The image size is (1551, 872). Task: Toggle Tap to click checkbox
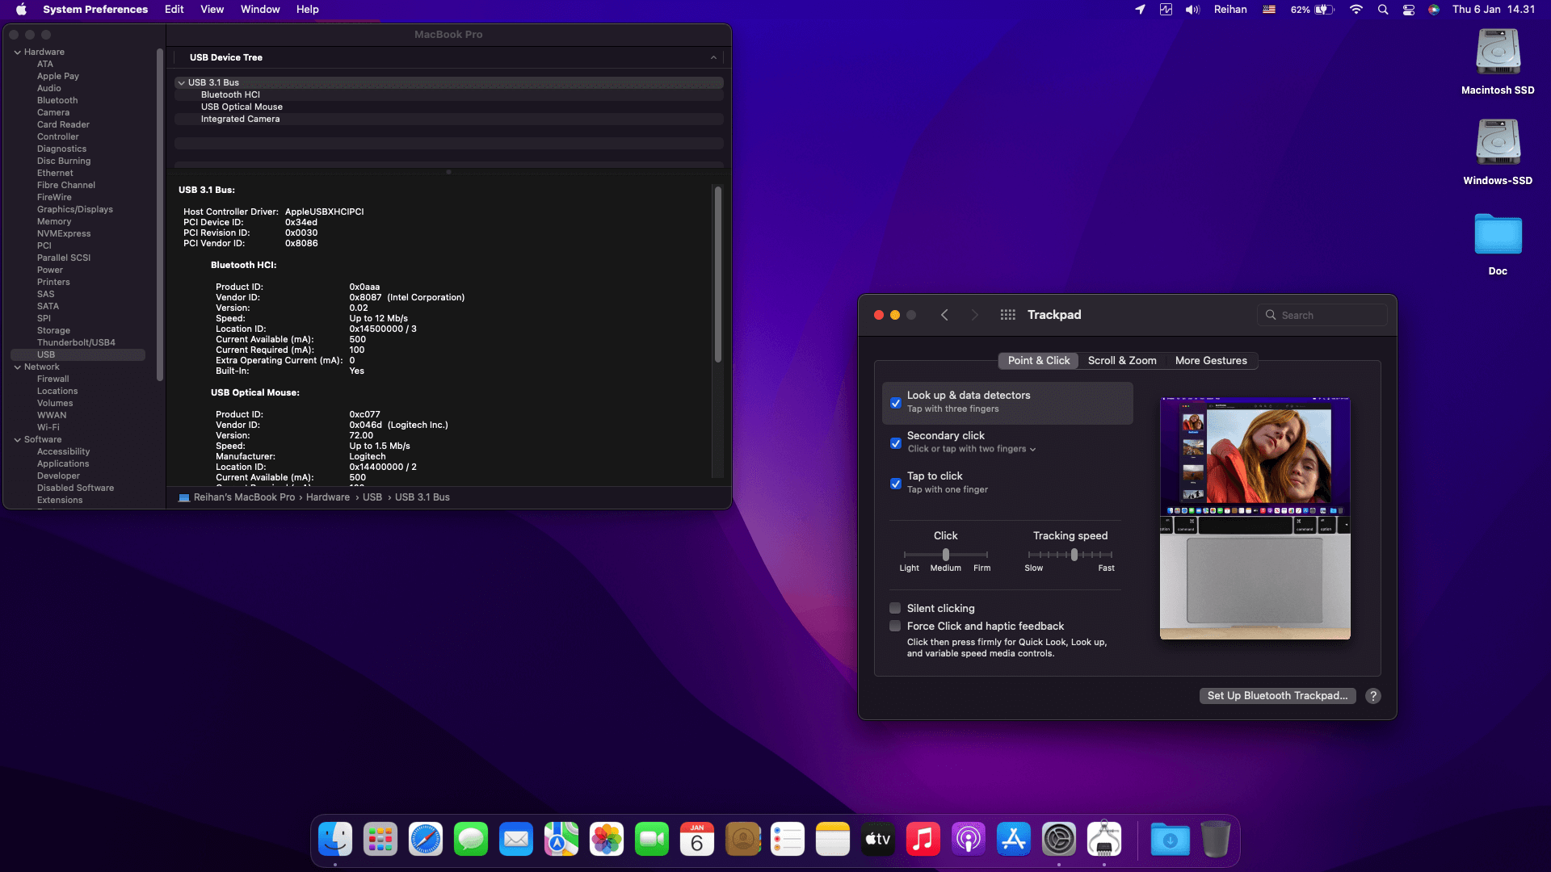[896, 484]
